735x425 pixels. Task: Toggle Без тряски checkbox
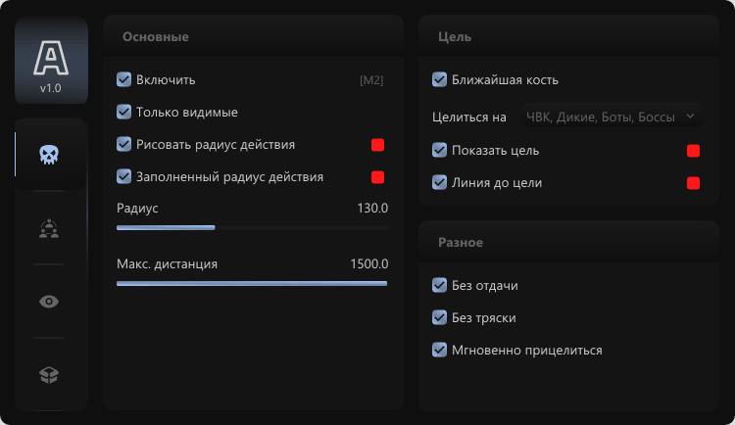(440, 317)
